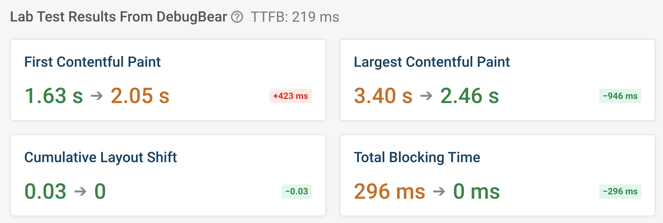The image size is (663, 223).
Task: Click the arrow in Cumulative Layout Shift card
Action: (x=80, y=192)
